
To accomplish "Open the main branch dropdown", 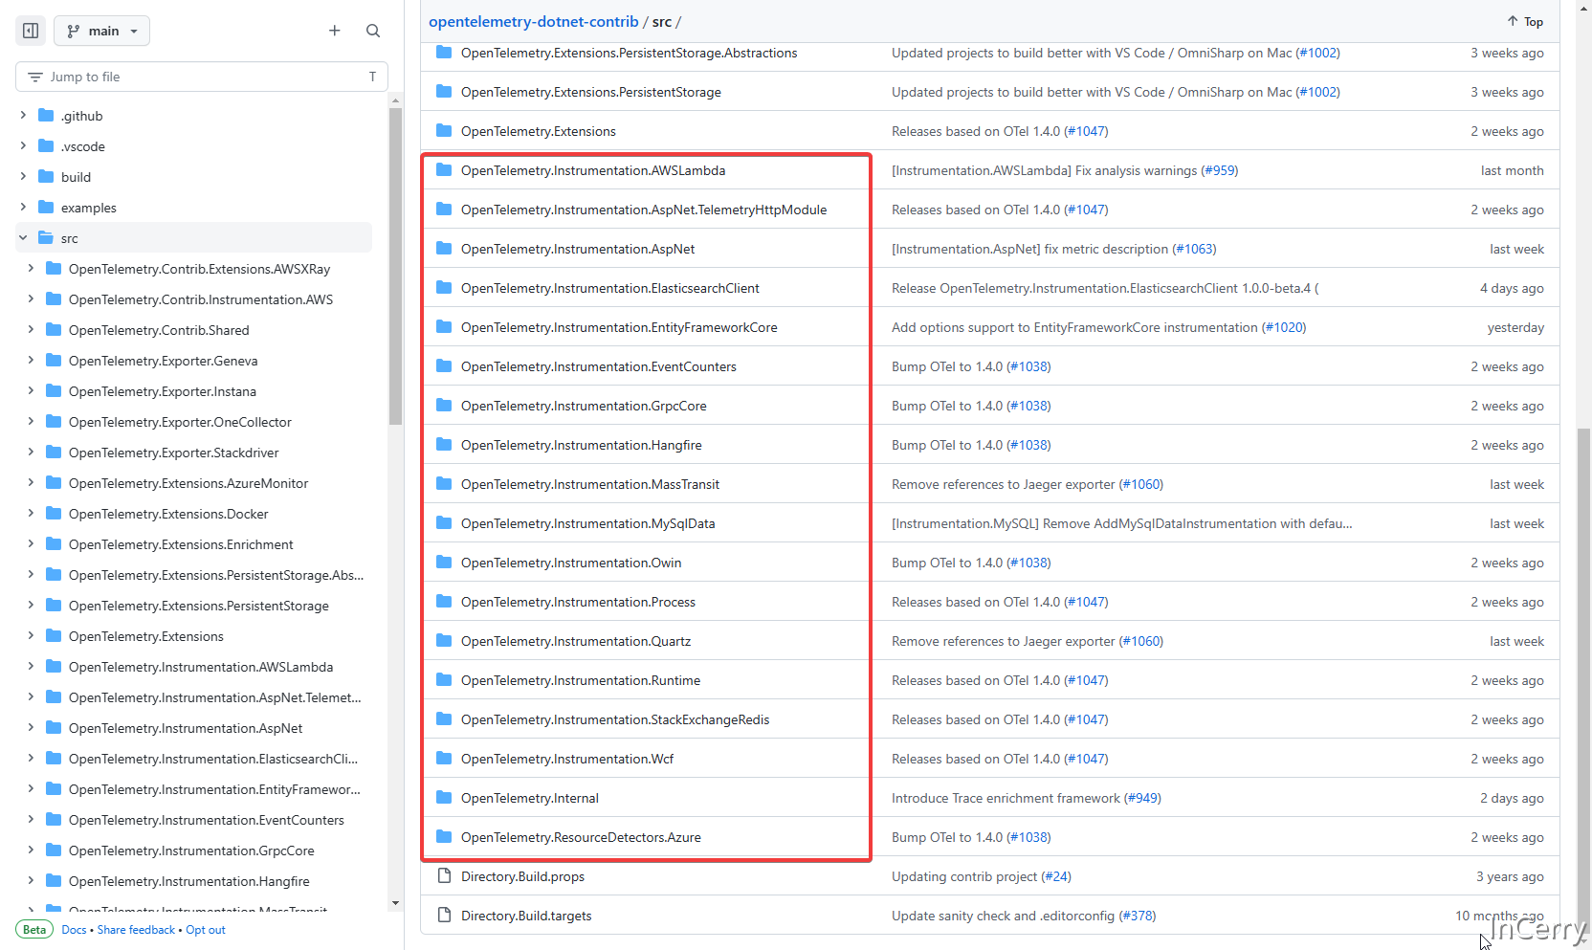I will click(102, 31).
